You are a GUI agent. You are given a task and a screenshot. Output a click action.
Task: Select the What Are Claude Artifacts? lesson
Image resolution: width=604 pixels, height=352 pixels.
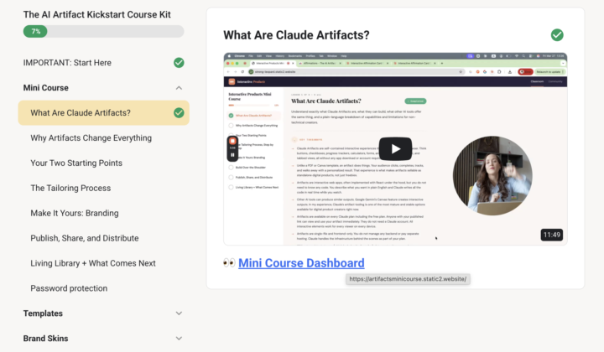[104, 112]
